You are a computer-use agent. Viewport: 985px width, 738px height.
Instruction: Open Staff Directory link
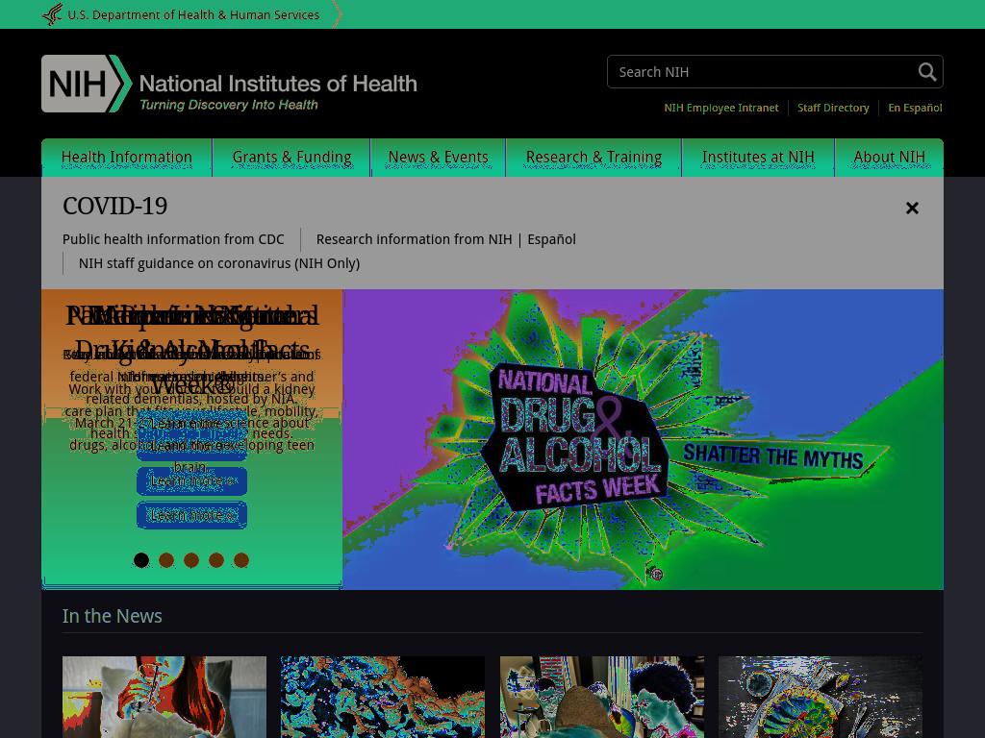tap(833, 108)
